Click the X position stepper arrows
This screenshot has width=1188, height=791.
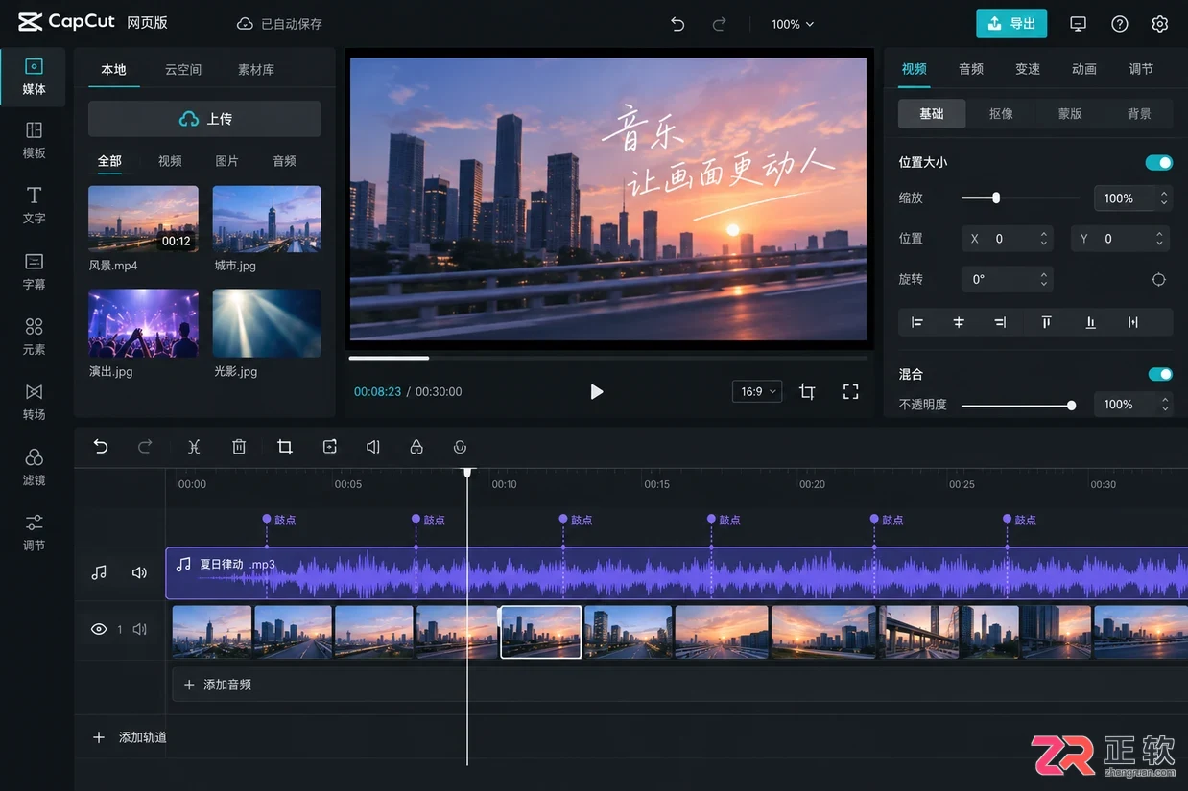tap(1044, 239)
